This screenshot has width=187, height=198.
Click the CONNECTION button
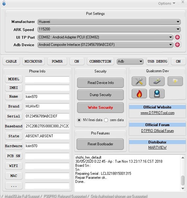tap(100, 61)
